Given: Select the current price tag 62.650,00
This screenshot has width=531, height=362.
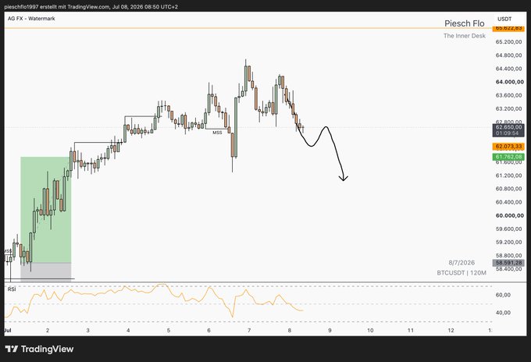Looking at the screenshot, I should coord(508,127).
